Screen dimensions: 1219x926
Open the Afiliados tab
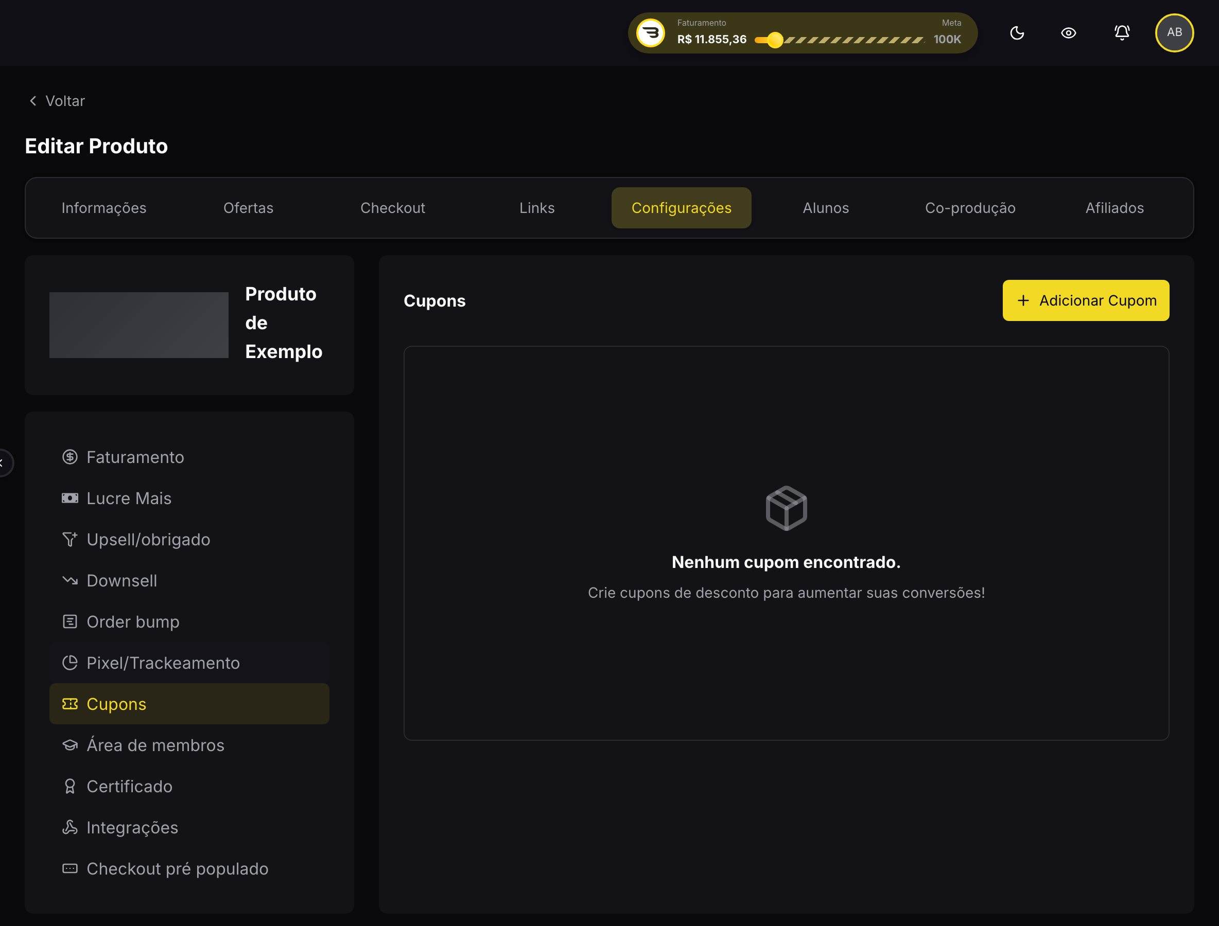click(1114, 208)
